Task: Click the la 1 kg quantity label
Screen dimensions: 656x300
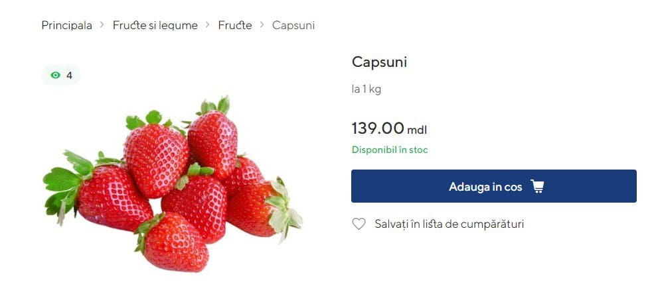Action: (367, 89)
